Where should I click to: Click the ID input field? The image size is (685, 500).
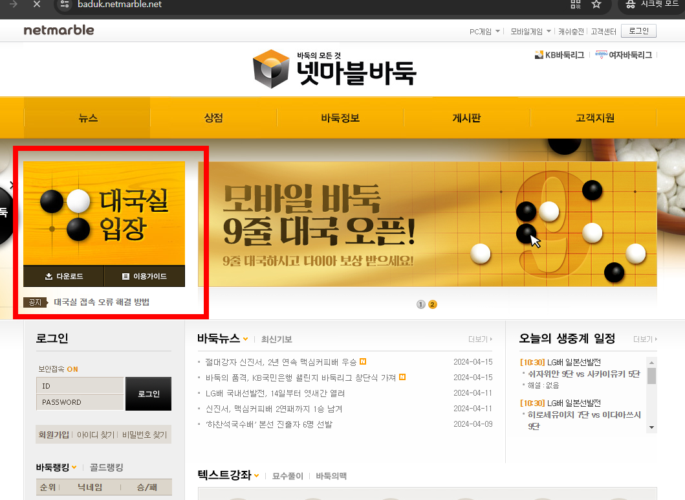tap(79, 385)
